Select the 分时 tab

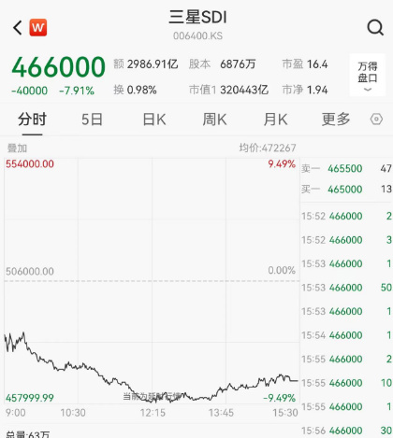coord(32,120)
